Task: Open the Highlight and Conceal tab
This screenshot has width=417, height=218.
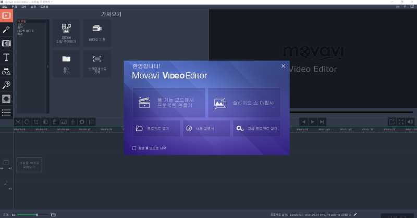Action: [6, 99]
